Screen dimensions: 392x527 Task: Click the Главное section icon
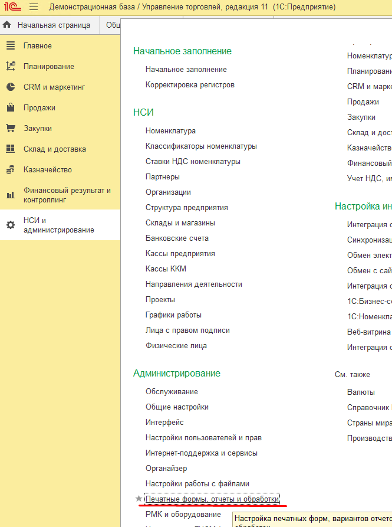11,45
